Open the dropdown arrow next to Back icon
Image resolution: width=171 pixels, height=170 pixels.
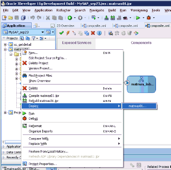[x=75, y=18]
